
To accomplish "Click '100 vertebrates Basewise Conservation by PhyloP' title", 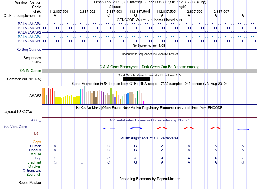I will pos(149,120).
